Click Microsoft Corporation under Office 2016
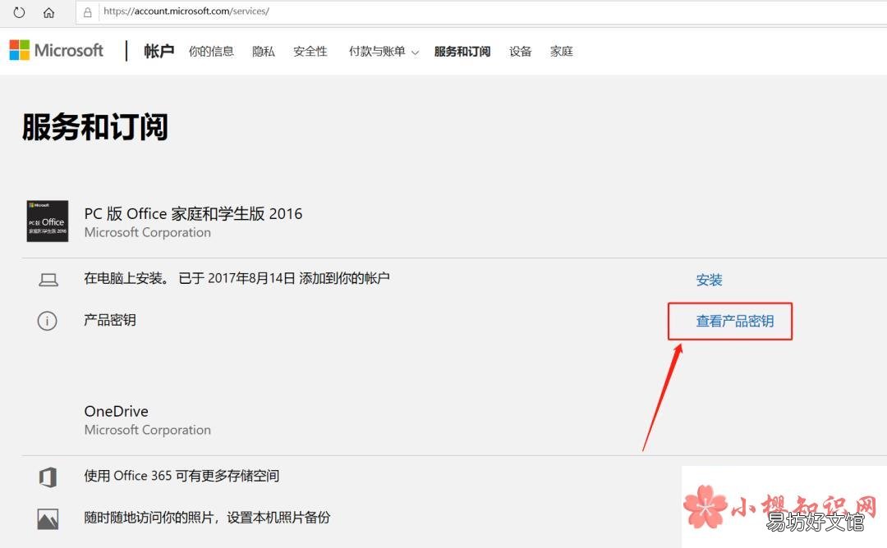Viewport: 887px width, 548px height. 147,232
